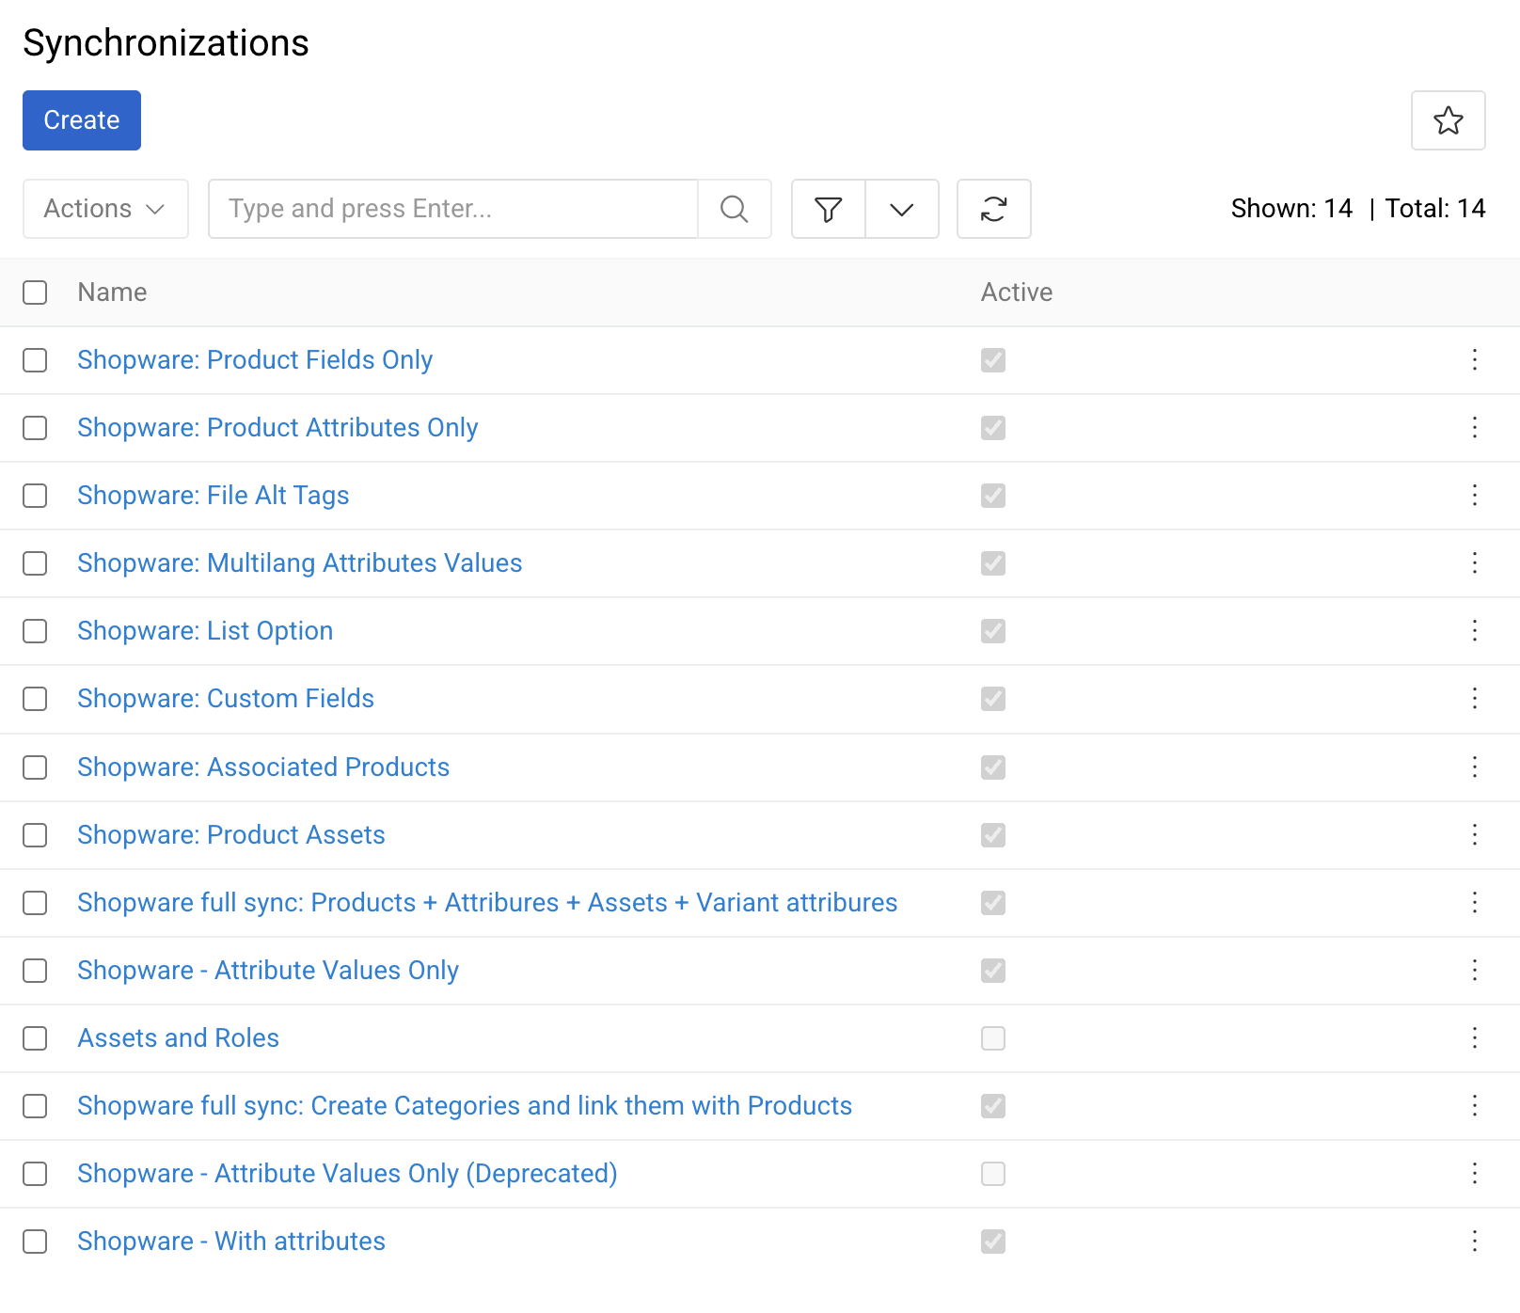Open Products + Attribures + Assets full sync link
This screenshot has height=1313, width=1520.
tap(487, 903)
